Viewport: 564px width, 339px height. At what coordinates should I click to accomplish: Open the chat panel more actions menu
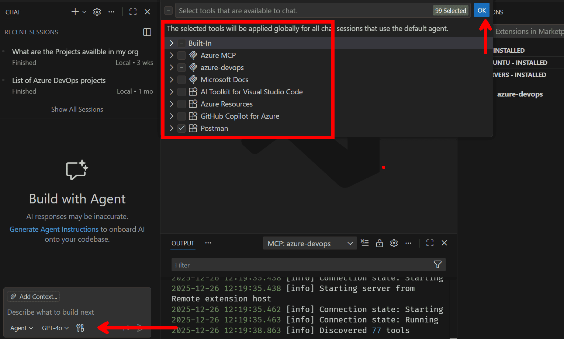tap(111, 11)
